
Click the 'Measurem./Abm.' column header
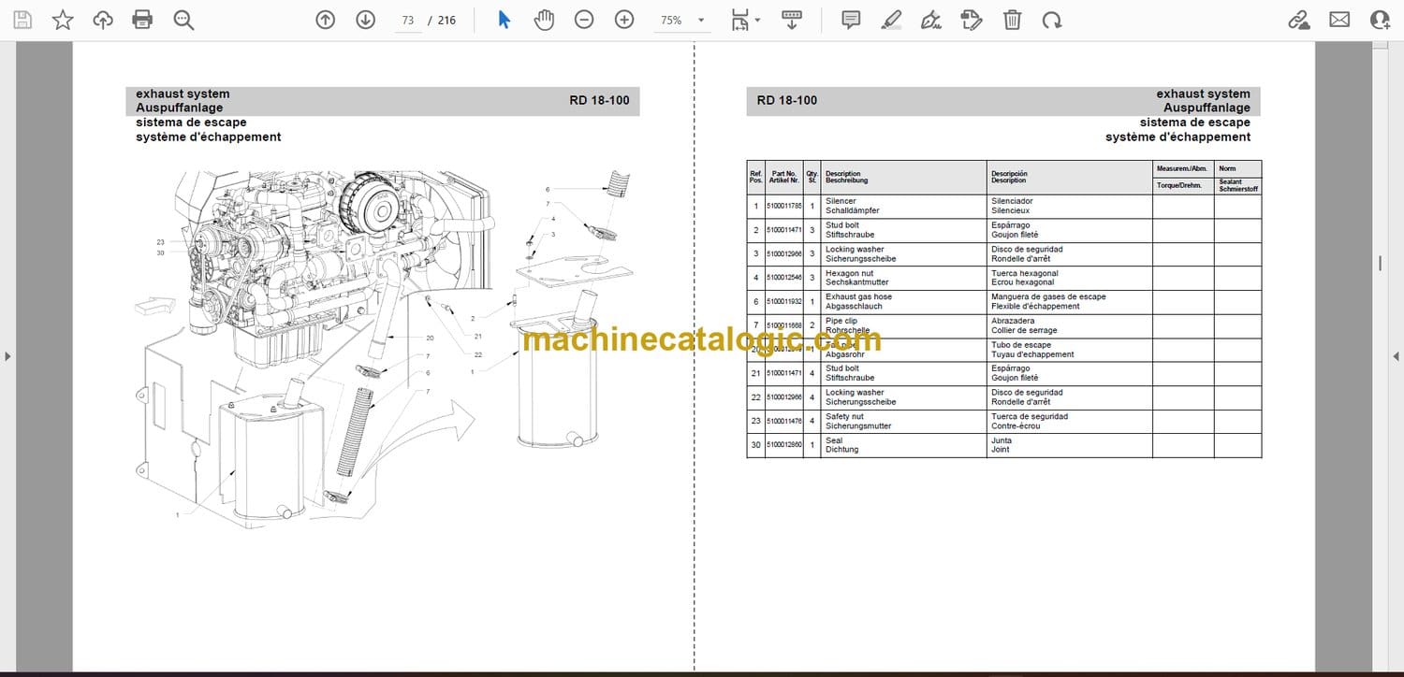coord(1183,168)
